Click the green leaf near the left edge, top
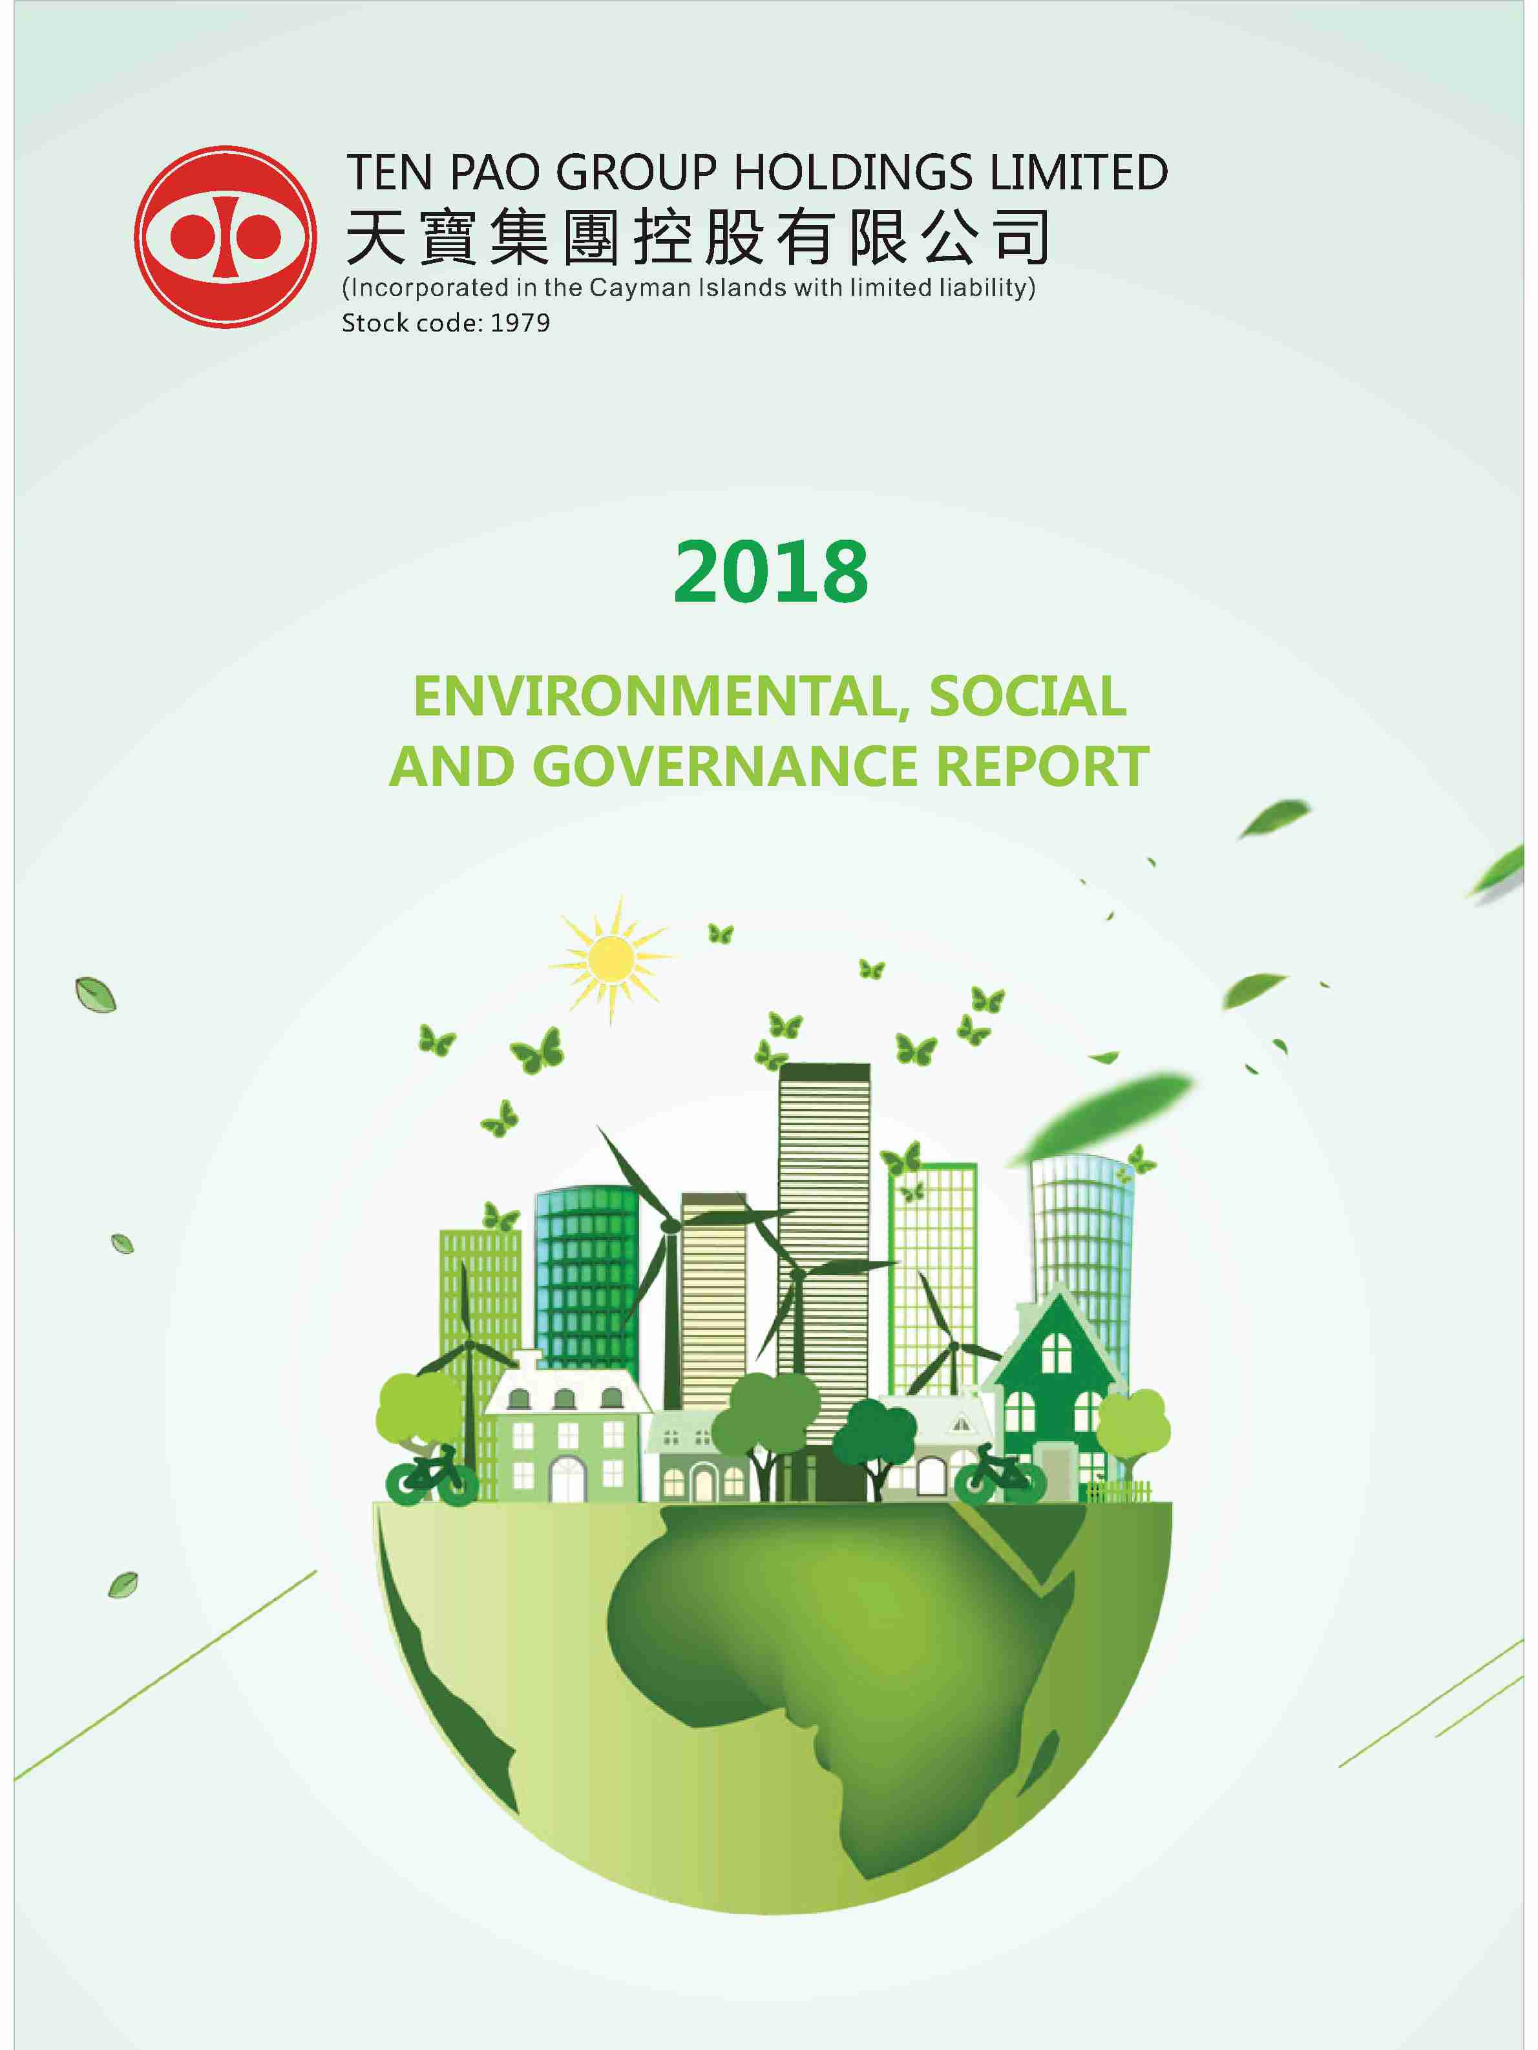Image resolution: width=1538 pixels, height=2050 pixels. click(96, 995)
